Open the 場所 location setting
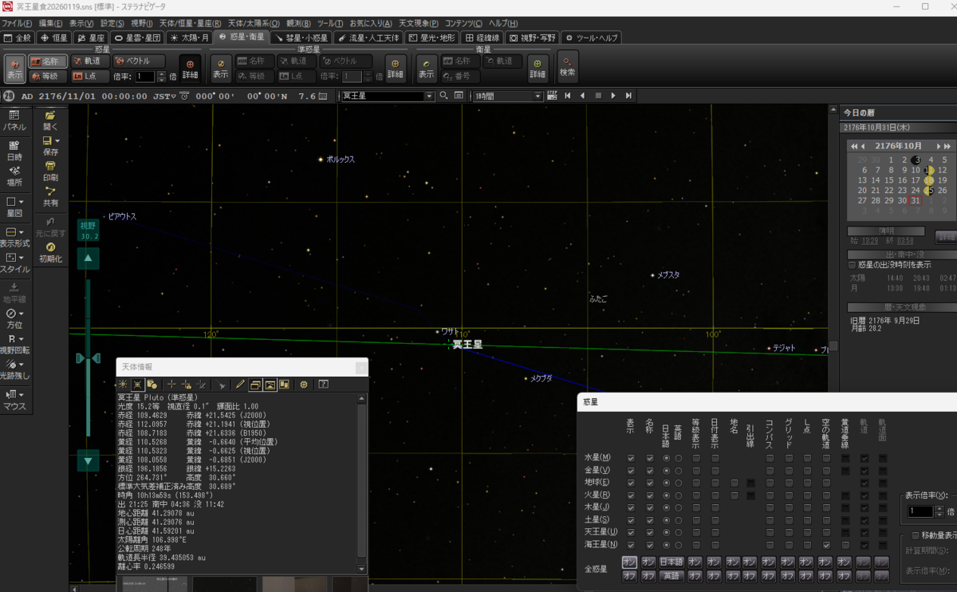This screenshot has height=592, width=957. pos(14,176)
